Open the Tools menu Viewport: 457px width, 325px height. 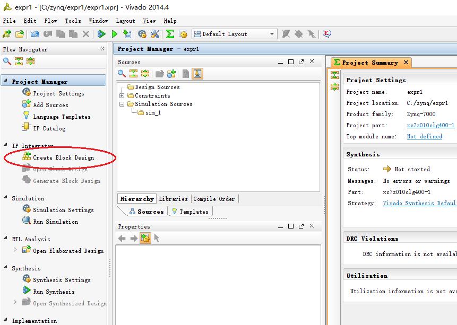pos(73,21)
